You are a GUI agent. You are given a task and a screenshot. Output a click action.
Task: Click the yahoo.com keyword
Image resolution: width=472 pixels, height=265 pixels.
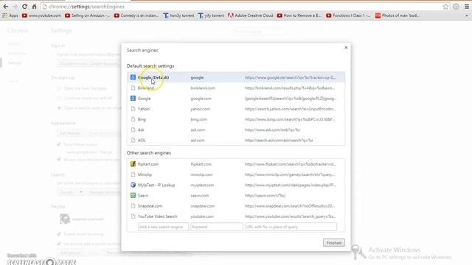click(x=200, y=109)
